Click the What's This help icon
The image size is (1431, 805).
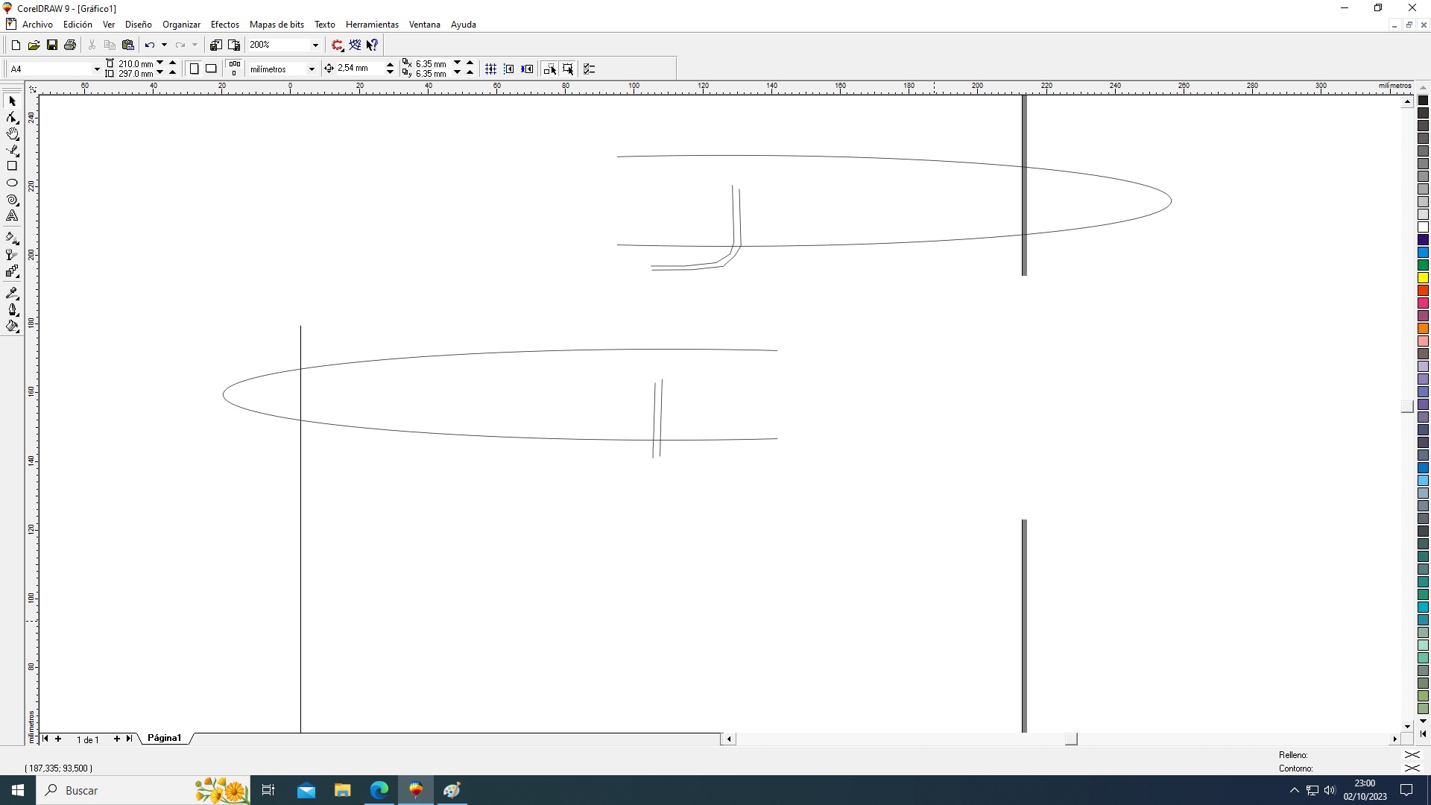click(372, 45)
